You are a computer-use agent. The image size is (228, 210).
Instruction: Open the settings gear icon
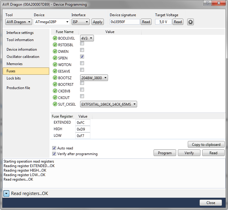coord(190,22)
